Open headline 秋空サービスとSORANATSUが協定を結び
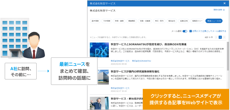This screenshot has width=230, height=110. [149, 44]
